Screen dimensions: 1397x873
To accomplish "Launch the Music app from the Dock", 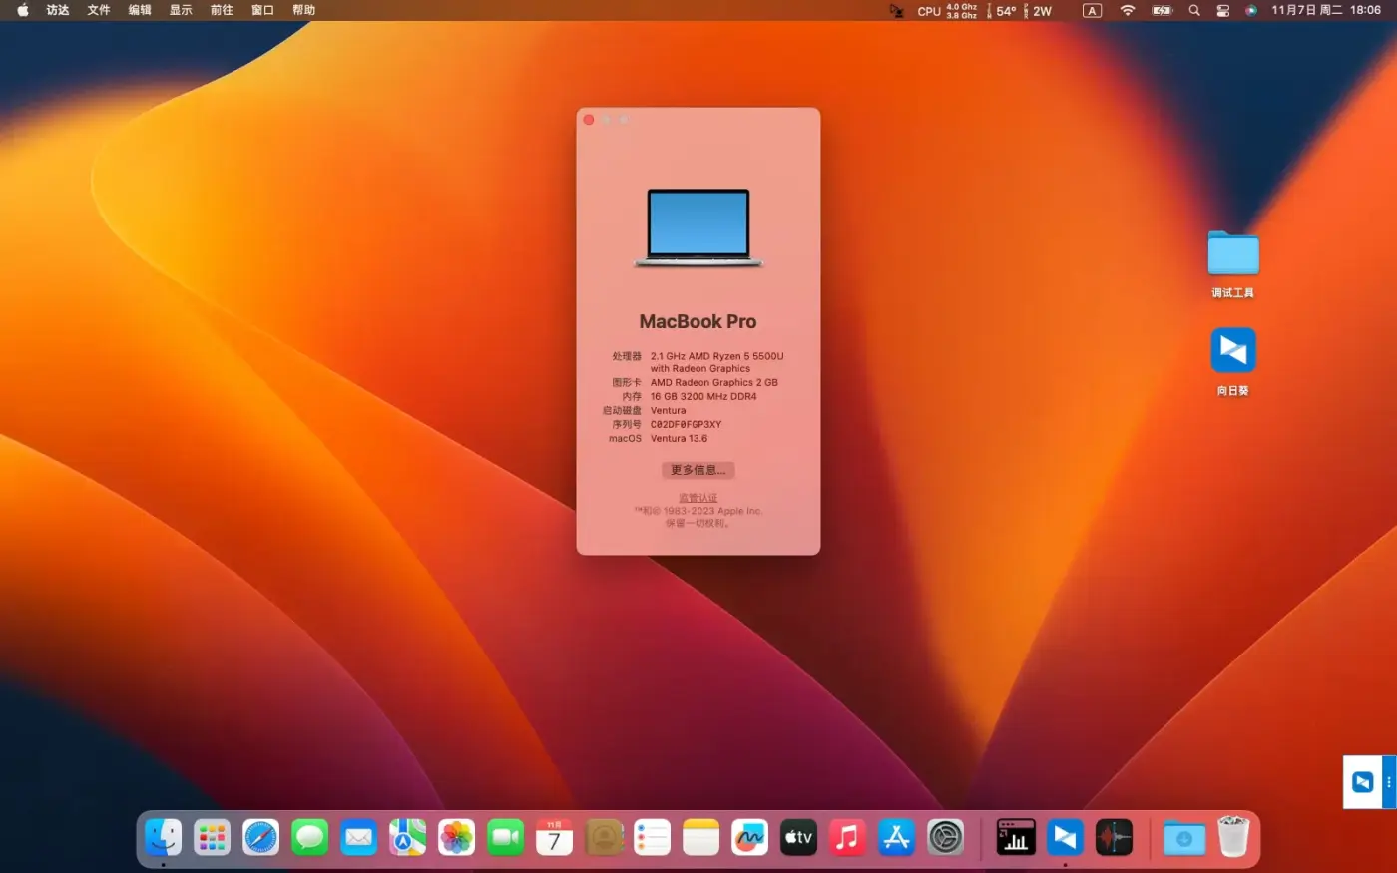I will (x=847, y=837).
